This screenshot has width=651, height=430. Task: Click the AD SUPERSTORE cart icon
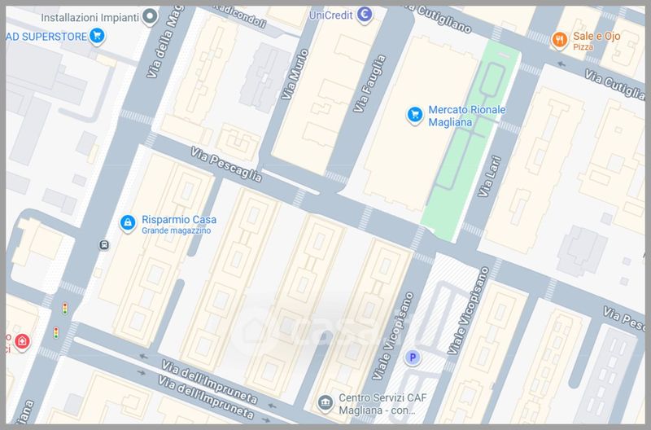98,35
